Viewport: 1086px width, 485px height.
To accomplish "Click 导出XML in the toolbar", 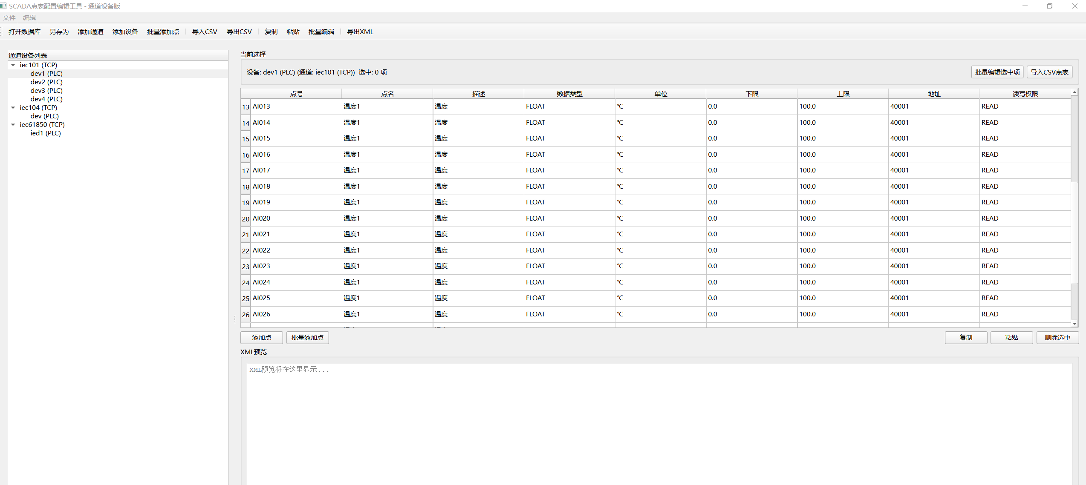I will (360, 32).
